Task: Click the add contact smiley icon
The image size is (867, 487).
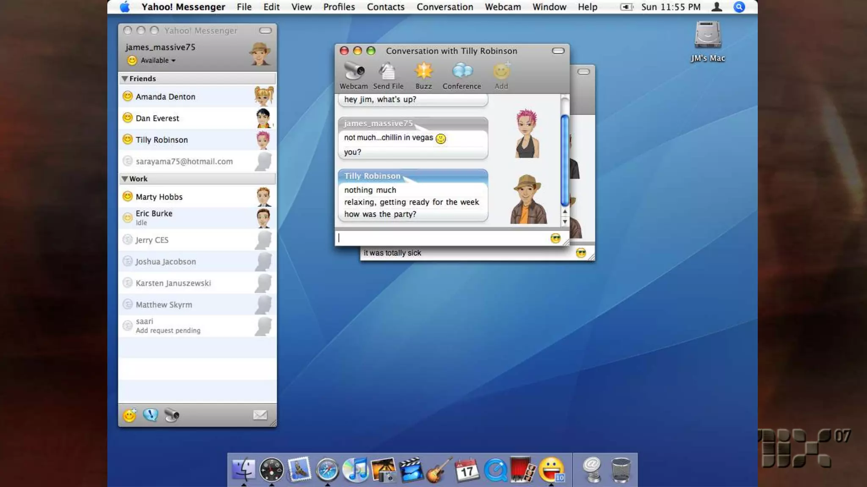Action: [130, 415]
